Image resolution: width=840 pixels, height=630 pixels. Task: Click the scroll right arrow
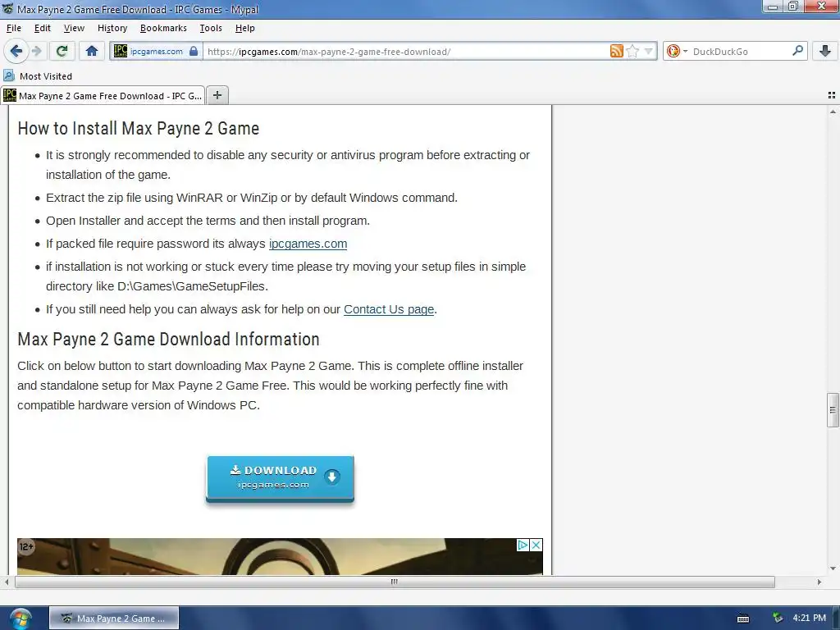pos(819,582)
